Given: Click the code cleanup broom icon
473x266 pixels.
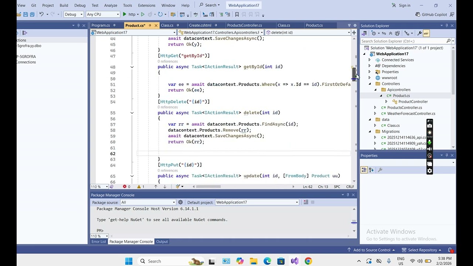Looking at the screenshot, I should coord(178,187).
